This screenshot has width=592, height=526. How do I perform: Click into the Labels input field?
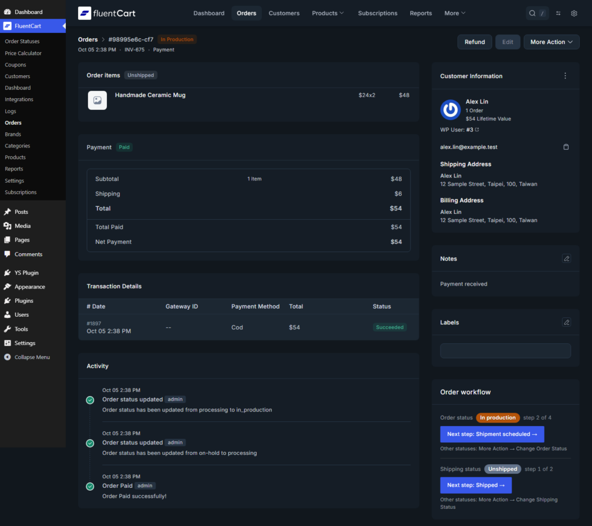(505, 351)
